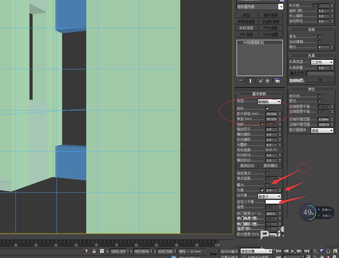Screen dimensions: 339x258
Task: Click the object color swatch above modifier list
Action: click(282, 1)
